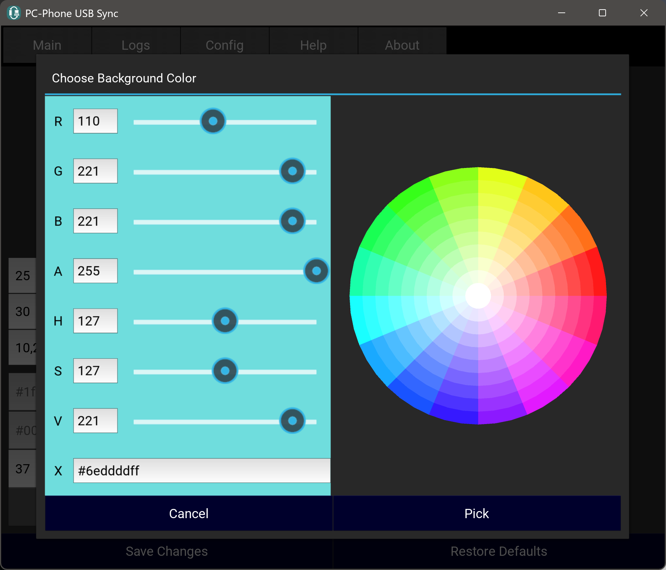Click the Saturation slider handle
Image resolution: width=666 pixels, height=570 pixels.
(225, 371)
